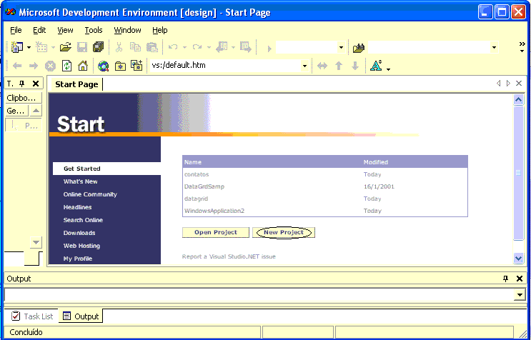Click the New Project toolbar icon

pos(16,47)
